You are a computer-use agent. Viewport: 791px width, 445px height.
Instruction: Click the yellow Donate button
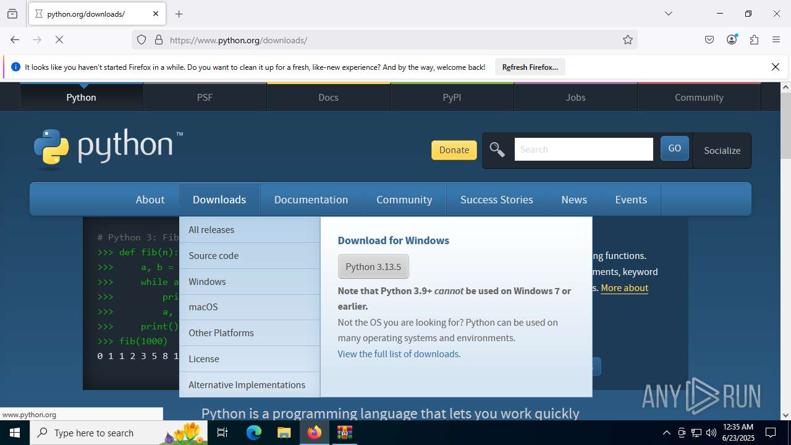pyautogui.click(x=454, y=150)
